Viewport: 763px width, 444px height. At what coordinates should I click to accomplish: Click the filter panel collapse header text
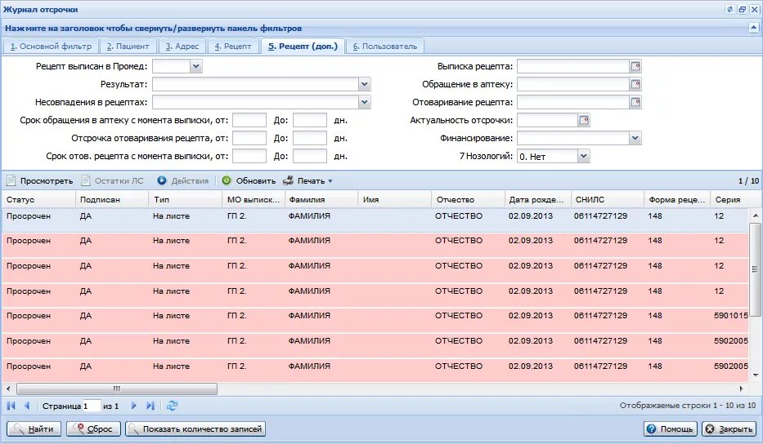coord(153,29)
